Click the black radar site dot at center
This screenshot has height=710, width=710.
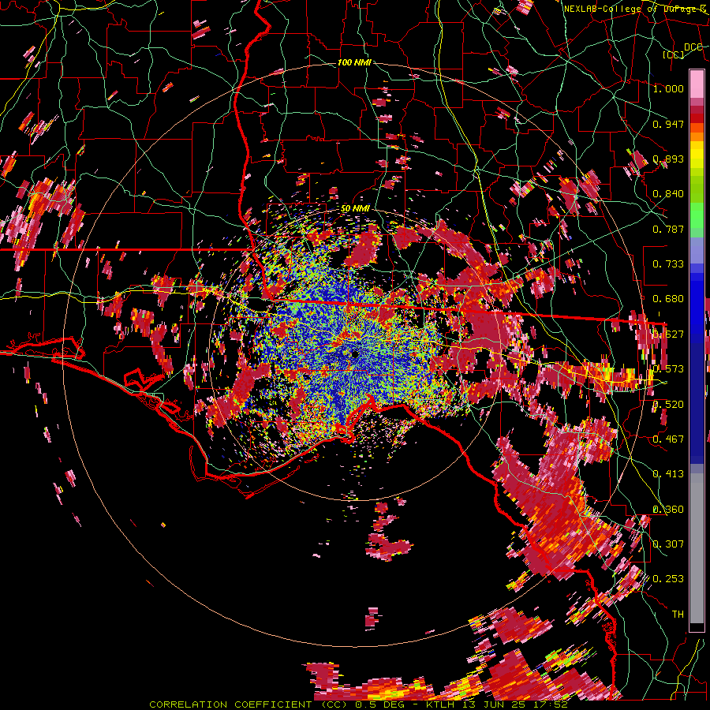coord(355,354)
